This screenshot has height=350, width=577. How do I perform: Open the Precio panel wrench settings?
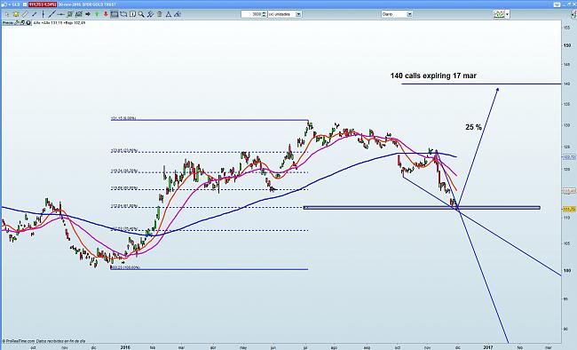(17, 23)
